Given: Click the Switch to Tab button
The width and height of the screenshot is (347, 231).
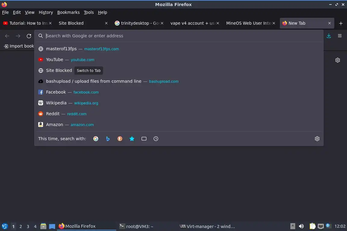Looking at the screenshot, I should pos(89,70).
